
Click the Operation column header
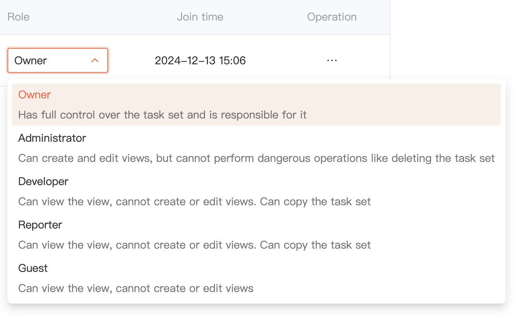pyautogui.click(x=332, y=17)
